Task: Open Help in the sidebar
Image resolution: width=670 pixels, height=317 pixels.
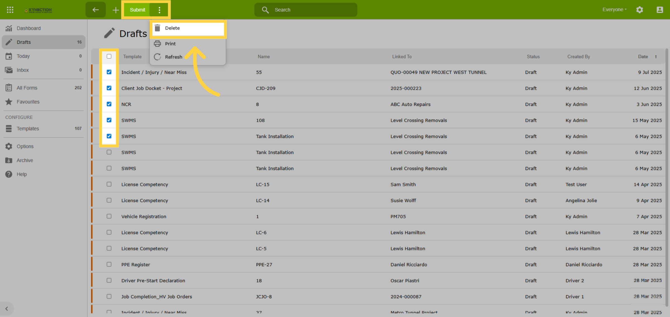Action: point(44,174)
